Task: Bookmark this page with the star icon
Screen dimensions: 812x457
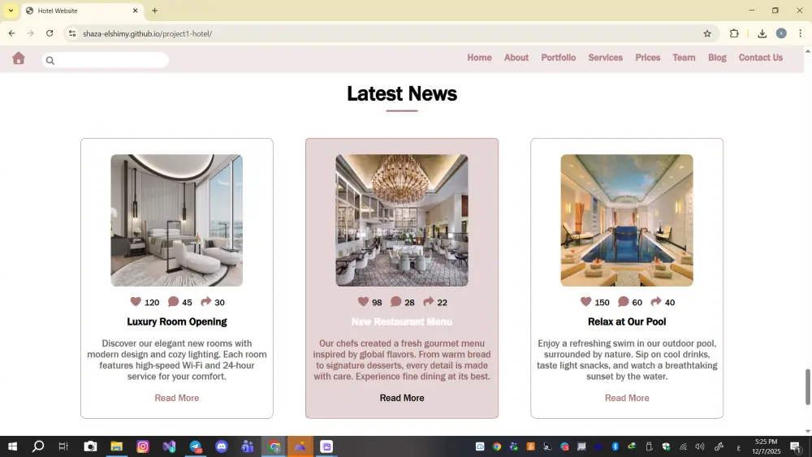Action: coord(707,33)
